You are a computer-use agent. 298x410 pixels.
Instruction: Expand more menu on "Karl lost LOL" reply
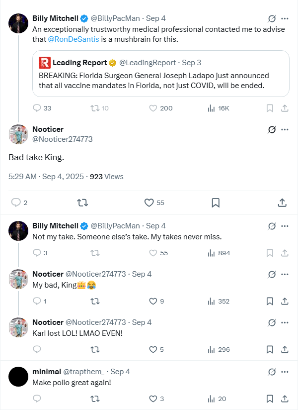tap(285, 322)
